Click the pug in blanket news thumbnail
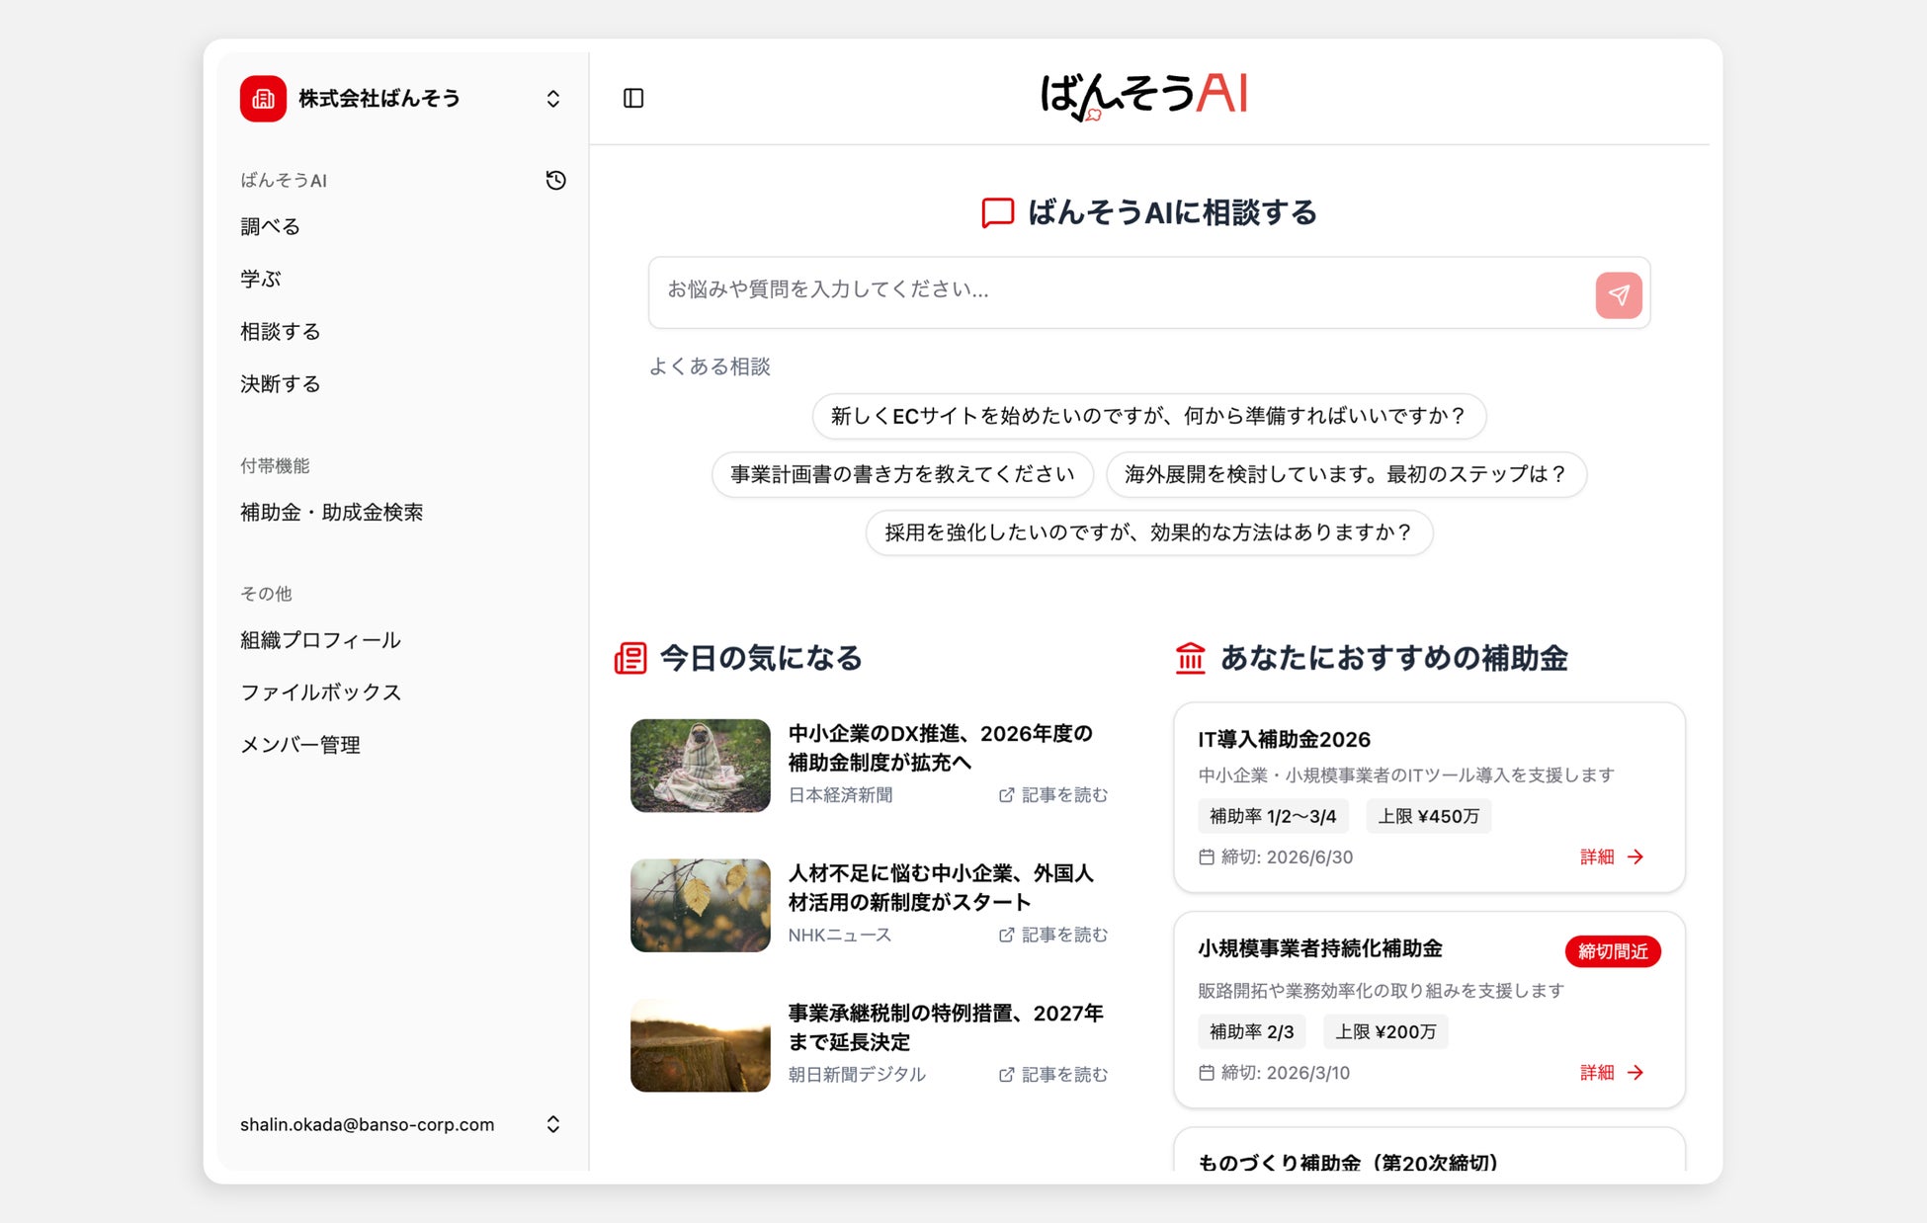 [x=700, y=766]
